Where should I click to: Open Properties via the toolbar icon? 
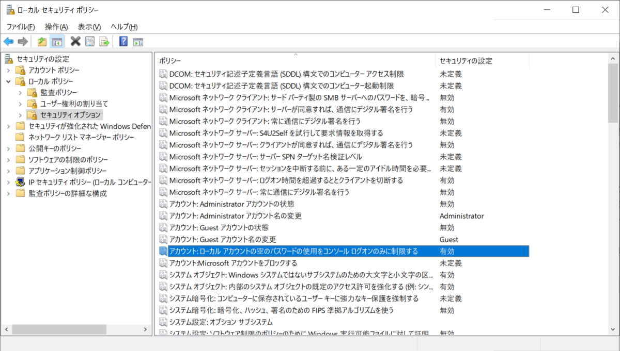click(90, 42)
